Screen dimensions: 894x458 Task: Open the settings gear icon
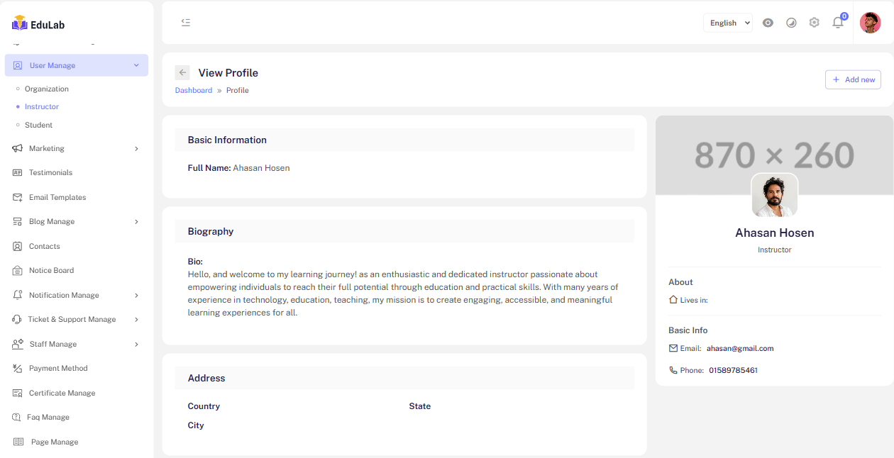(815, 23)
